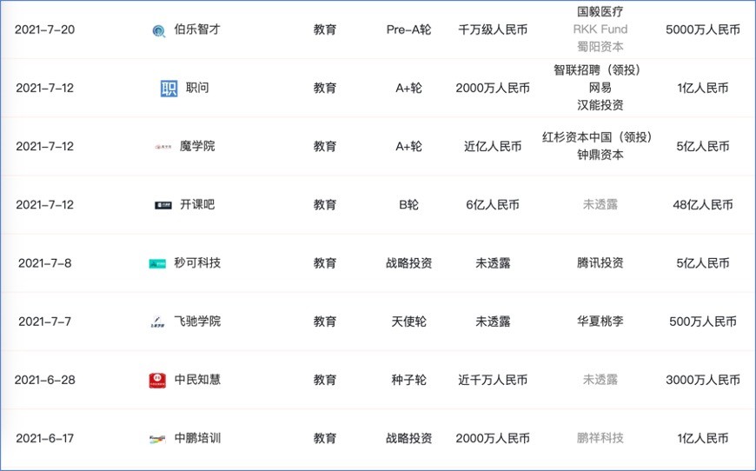756x471 pixels.
Task: Click A+轮 in the 职问 row
Action: tap(409, 89)
